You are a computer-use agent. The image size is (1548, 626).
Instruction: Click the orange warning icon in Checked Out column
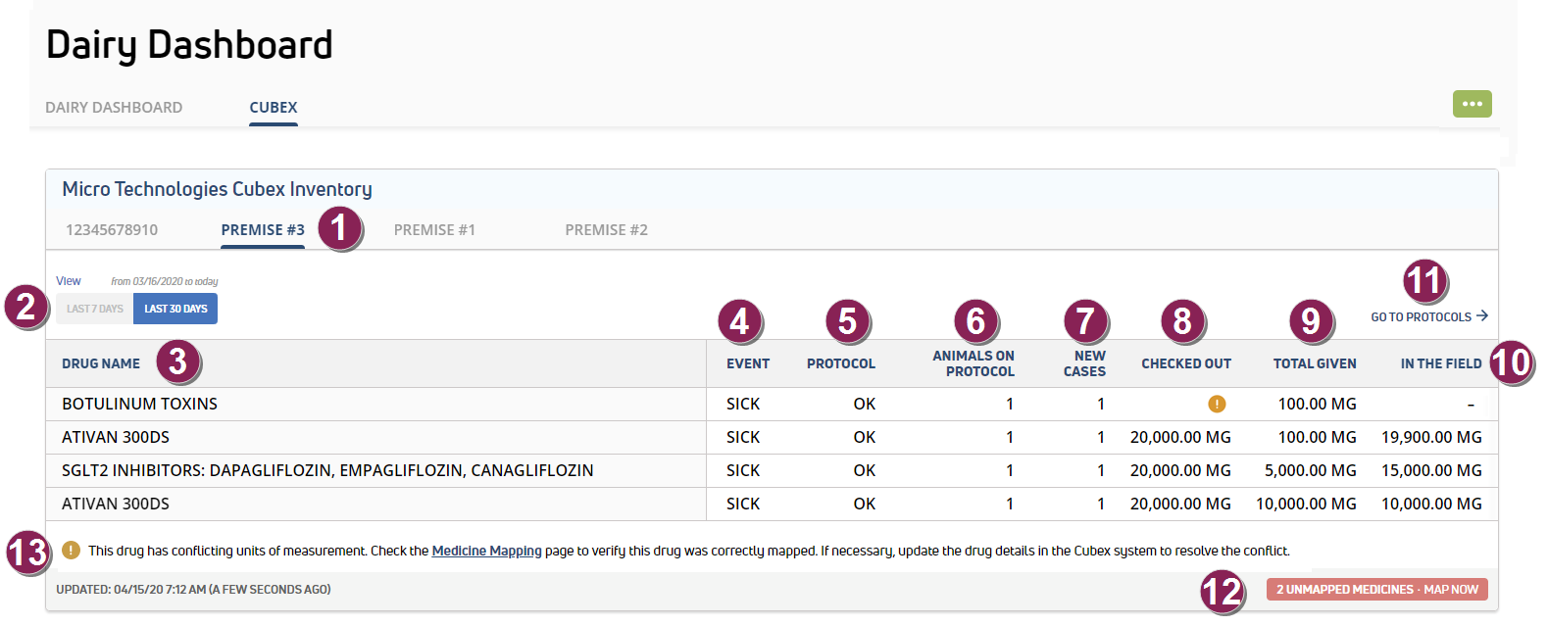pyautogui.click(x=1217, y=404)
